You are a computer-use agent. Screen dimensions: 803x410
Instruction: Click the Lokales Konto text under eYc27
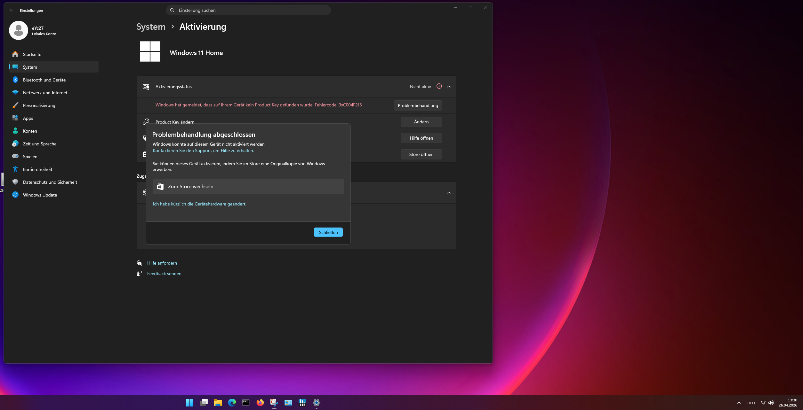[44, 34]
